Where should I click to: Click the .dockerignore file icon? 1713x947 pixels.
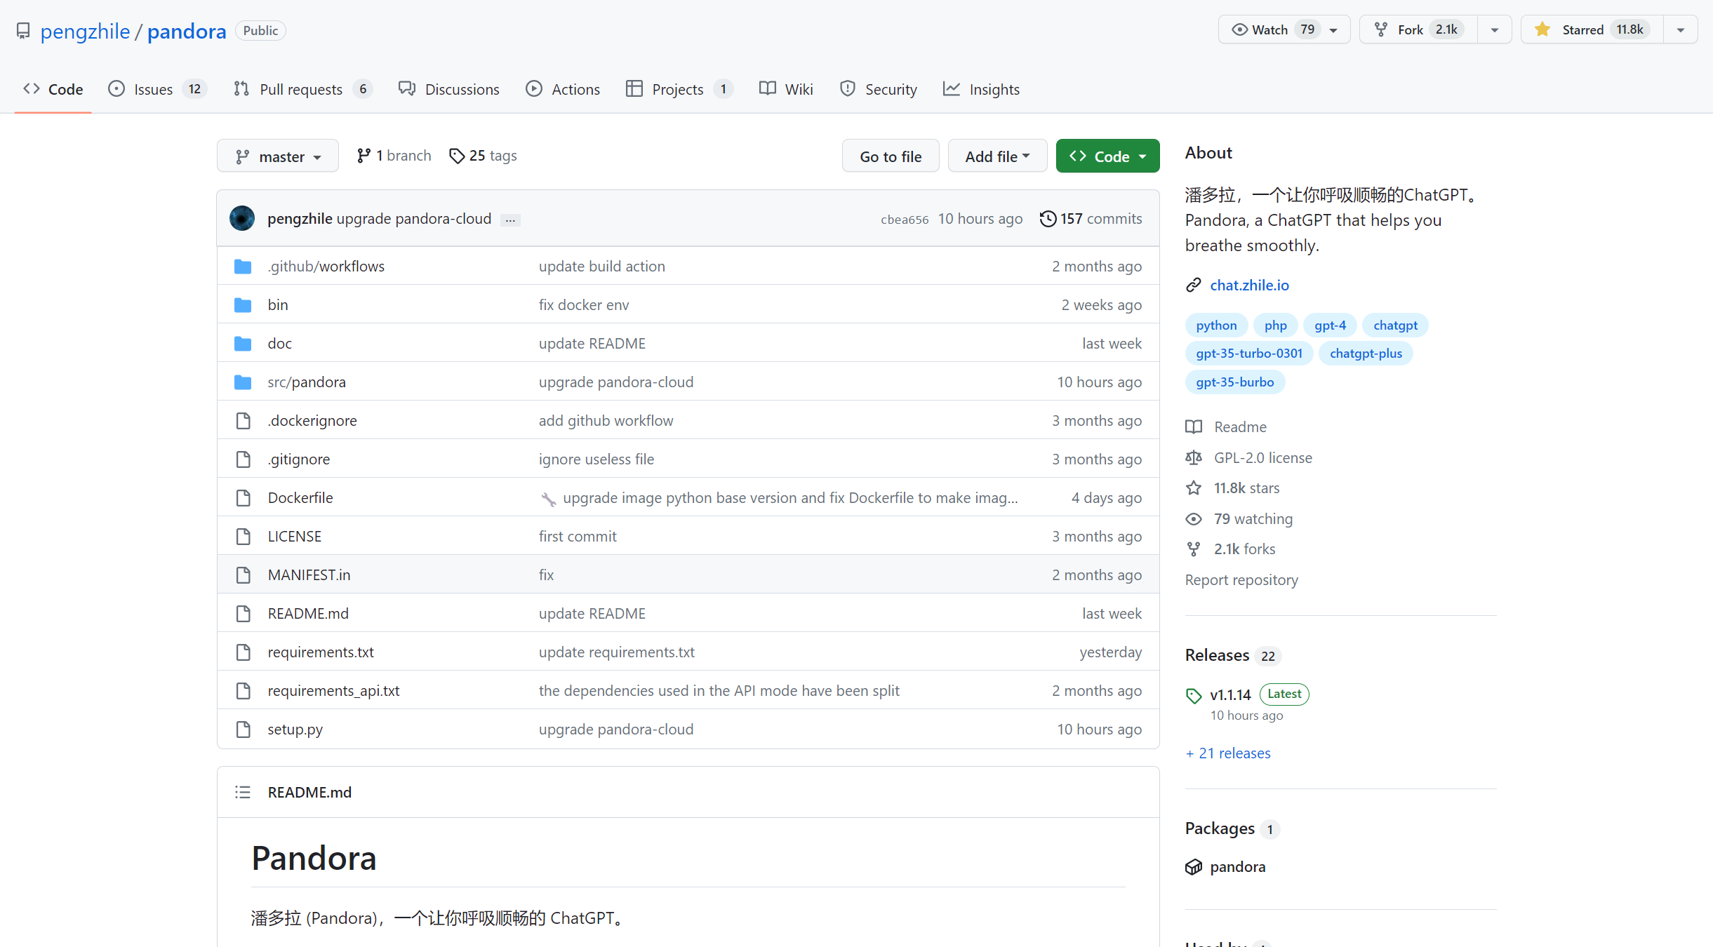point(244,421)
